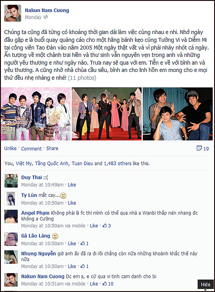The width and height of the screenshot is (215, 292).
Task: Click the Comment action link
Action: [x=31, y=149]
